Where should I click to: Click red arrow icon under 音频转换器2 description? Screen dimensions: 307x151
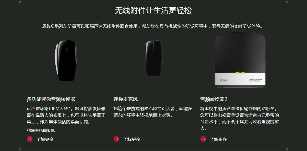point(203,139)
